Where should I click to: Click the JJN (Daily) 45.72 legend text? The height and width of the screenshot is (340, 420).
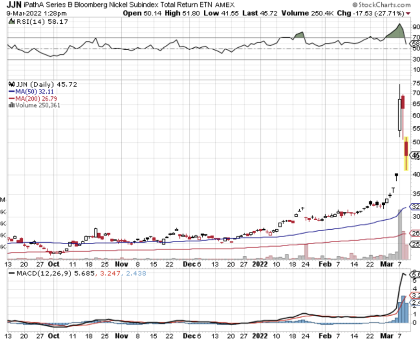pos(47,85)
